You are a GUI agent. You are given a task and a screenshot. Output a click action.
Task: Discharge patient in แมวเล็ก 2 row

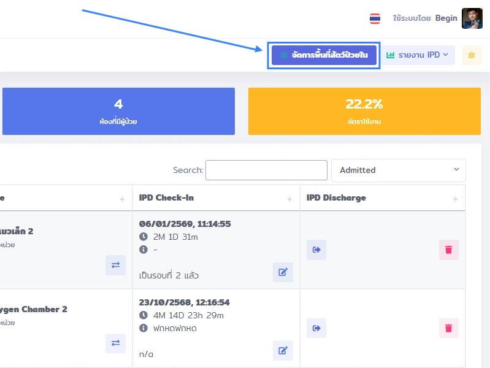click(316, 250)
